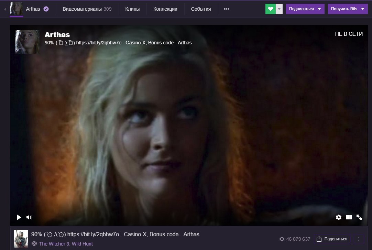Open the three-dot more tabs menu

[226, 9]
